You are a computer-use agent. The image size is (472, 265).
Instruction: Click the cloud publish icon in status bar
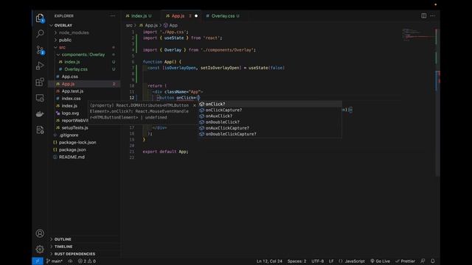coord(70,261)
